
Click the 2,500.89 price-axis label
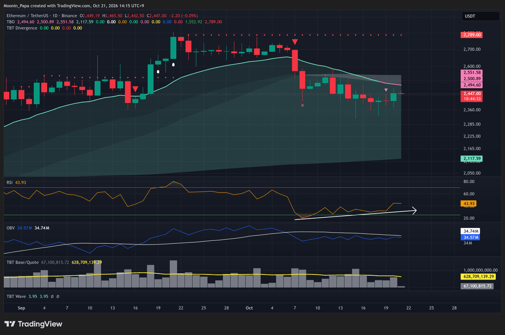pyautogui.click(x=472, y=79)
